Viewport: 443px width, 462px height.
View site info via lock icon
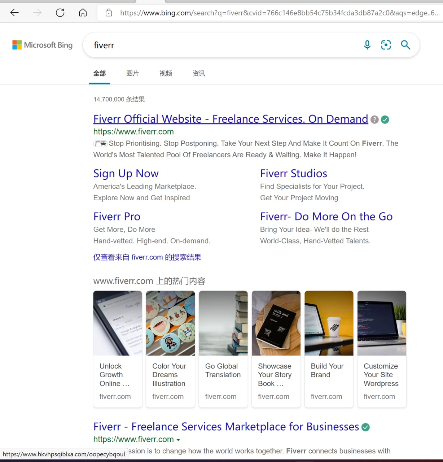(109, 13)
